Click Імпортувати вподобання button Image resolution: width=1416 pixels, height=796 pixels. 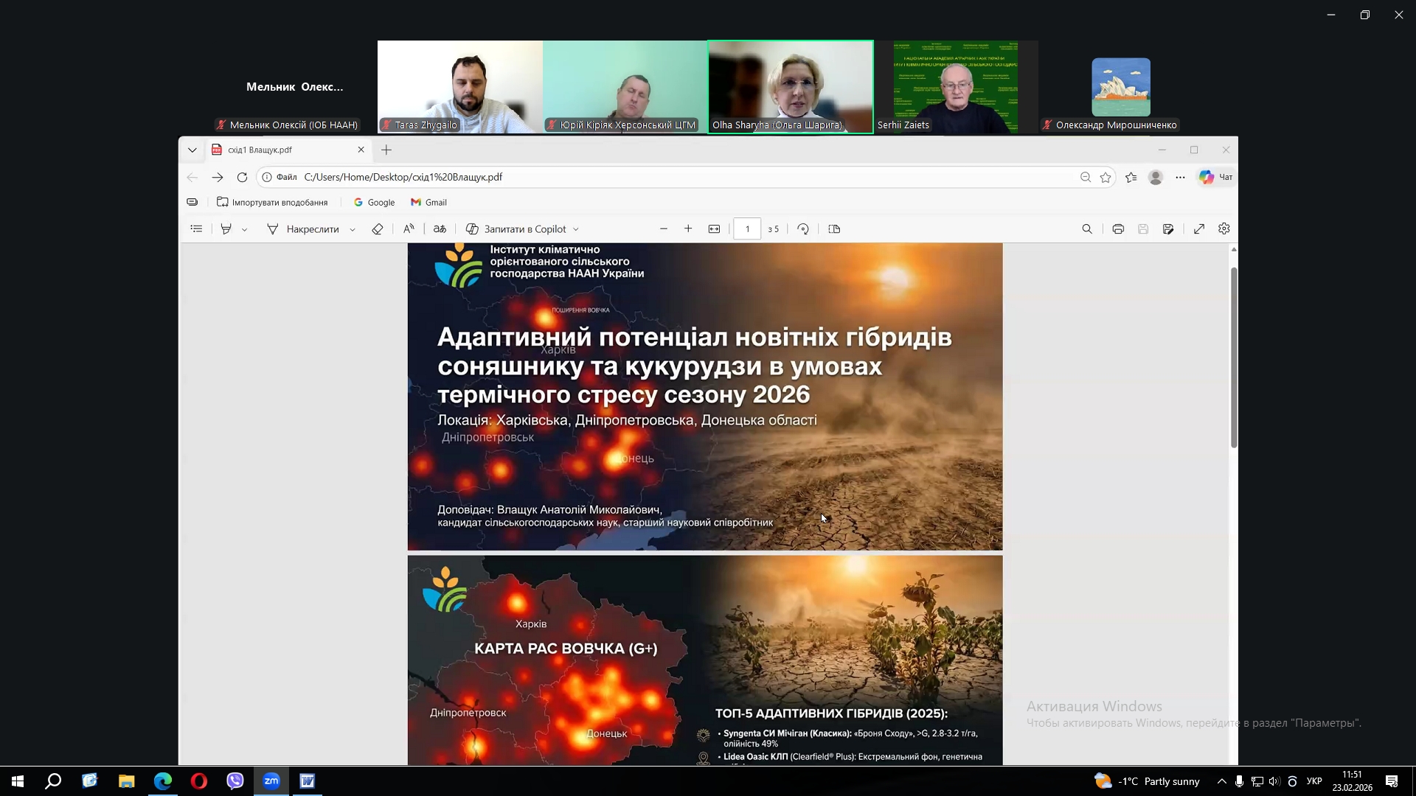click(272, 203)
